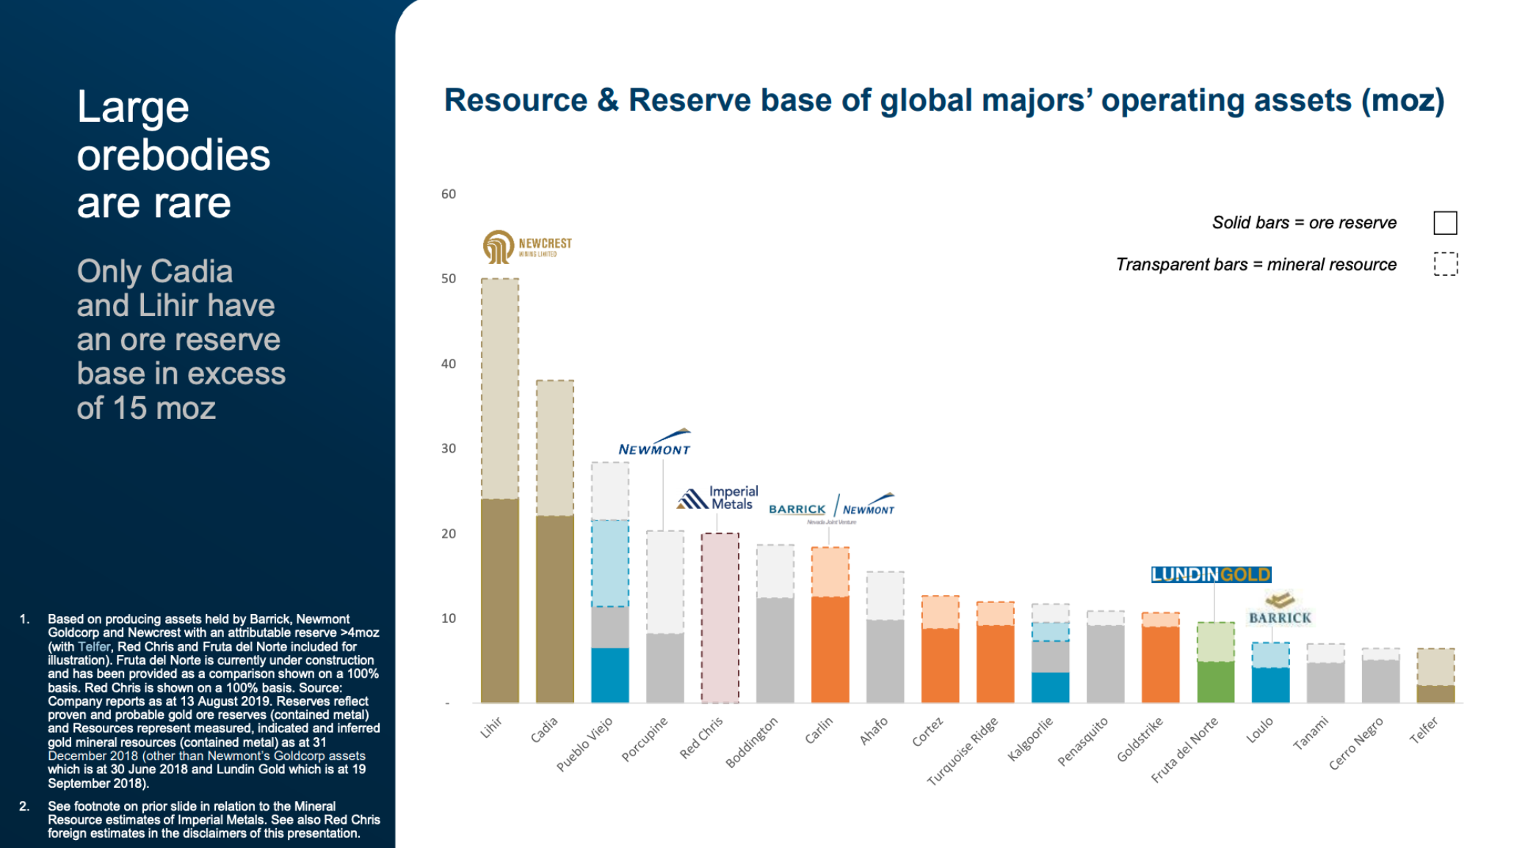The height and width of the screenshot is (848, 1514).
Task: Click the dashed transparent bar legend square
Action: tap(1445, 264)
